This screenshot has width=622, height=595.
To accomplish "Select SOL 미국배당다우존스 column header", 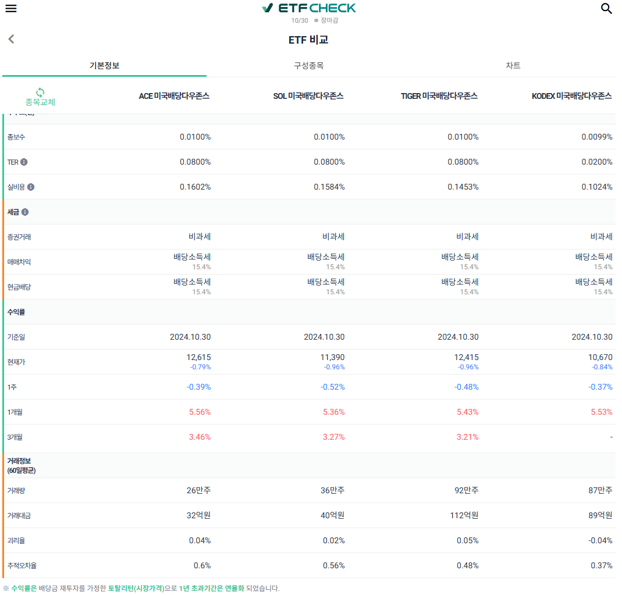I will (308, 96).
